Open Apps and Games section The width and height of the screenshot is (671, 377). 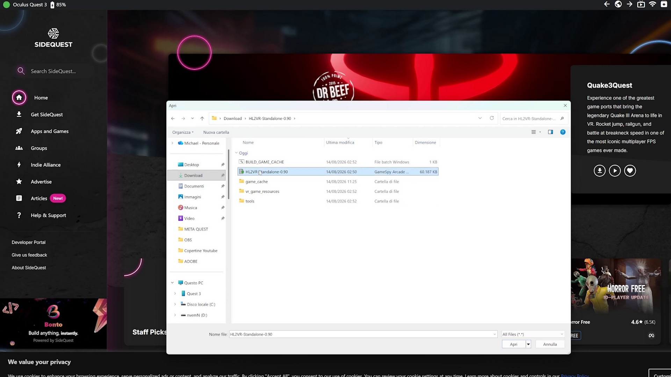[x=49, y=131]
